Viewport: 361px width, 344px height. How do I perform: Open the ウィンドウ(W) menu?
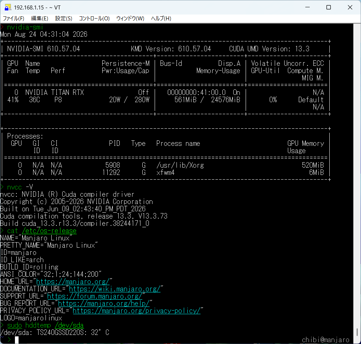(x=130, y=19)
